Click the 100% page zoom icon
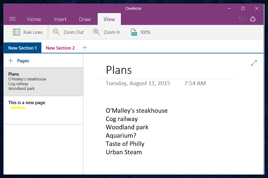 [x=134, y=32]
